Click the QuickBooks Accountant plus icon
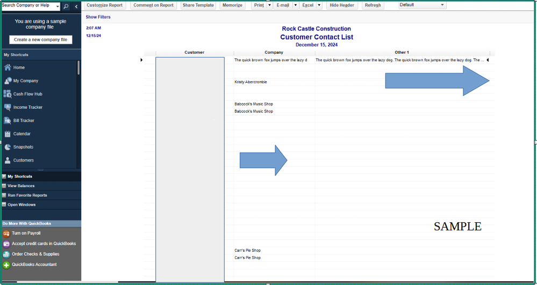 coord(6,265)
